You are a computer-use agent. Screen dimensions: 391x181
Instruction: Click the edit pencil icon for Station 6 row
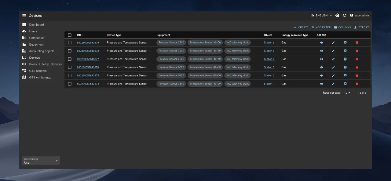[333, 43]
